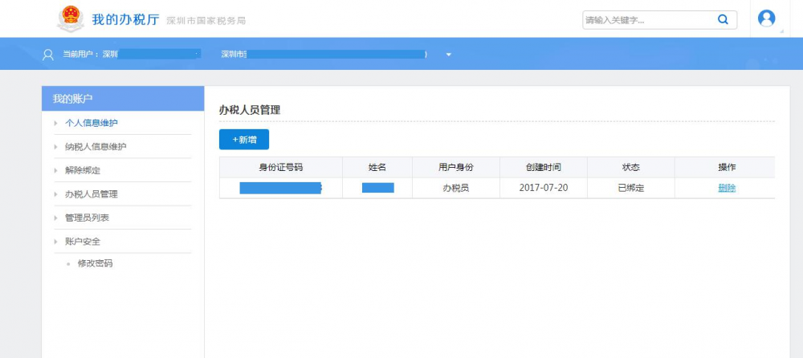Viewport: 803px width, 358px height.
Task: Open 纳税人信息维护 in sidebar
Action: click(x=96, y=147)
